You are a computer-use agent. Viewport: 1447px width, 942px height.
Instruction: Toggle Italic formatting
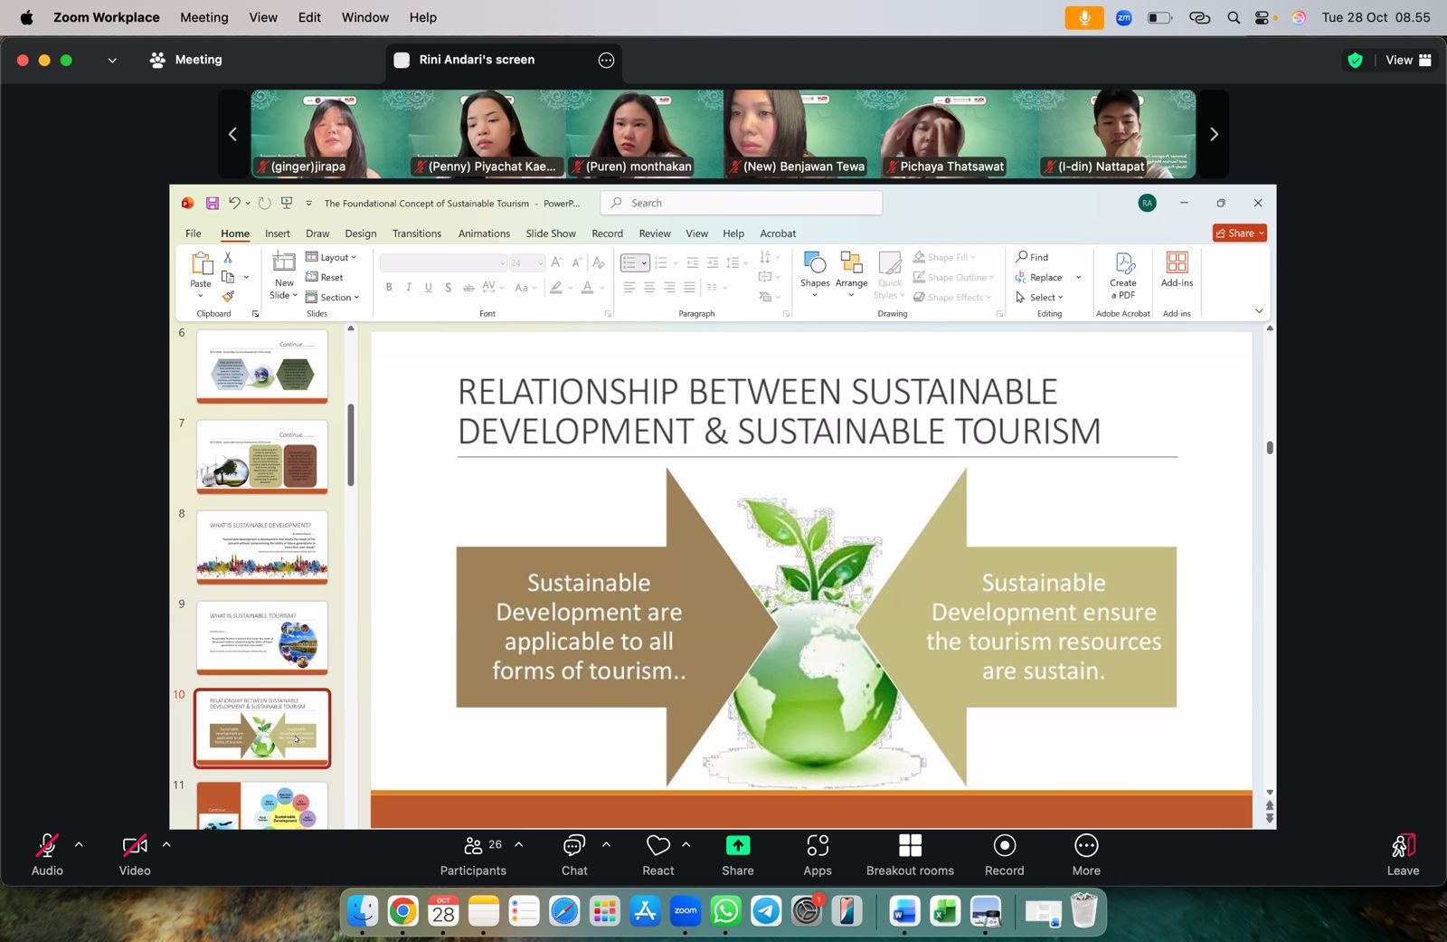coord(409,288)
